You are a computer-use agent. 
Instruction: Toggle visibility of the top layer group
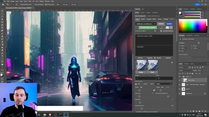180,77
